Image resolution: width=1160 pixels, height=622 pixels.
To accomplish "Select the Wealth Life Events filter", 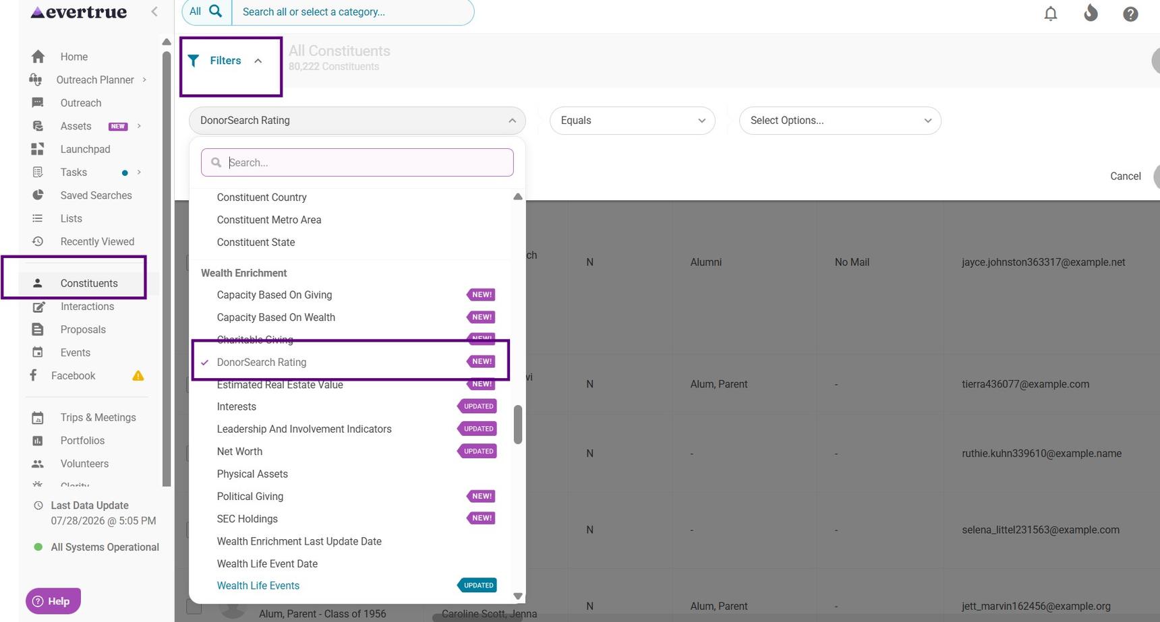I will coord(258,586).
